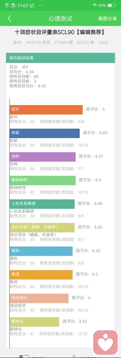Open the 截图分享 screenshot share option
Screen dimensions: 121x358
(x=107, y=19)
